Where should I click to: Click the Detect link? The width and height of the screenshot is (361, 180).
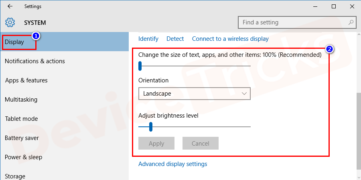click(x=175, y=39)
